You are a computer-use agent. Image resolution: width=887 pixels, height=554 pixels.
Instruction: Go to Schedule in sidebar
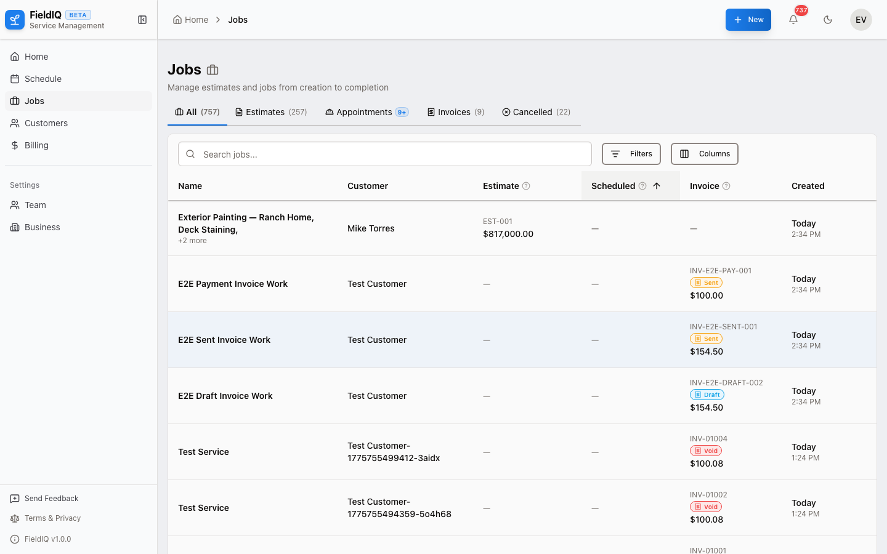(x=43, y=79)
